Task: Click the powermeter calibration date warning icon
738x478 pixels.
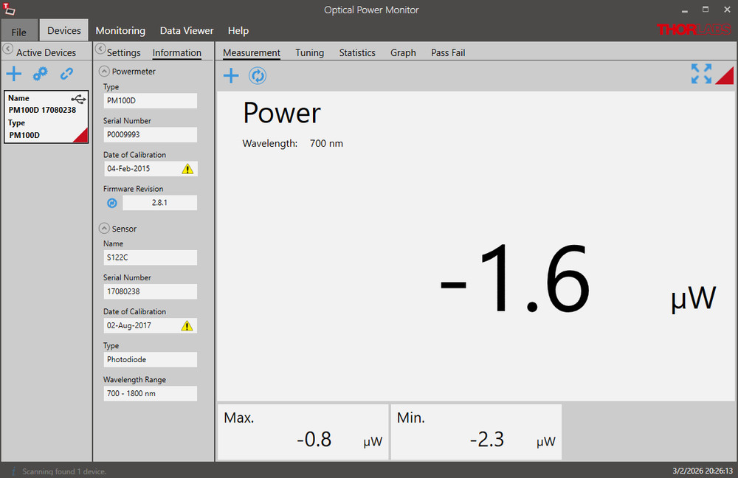Action: click(187, 169)
